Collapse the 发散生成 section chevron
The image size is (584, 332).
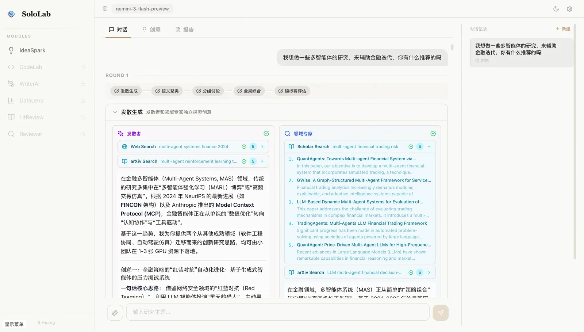coord(115,112)
